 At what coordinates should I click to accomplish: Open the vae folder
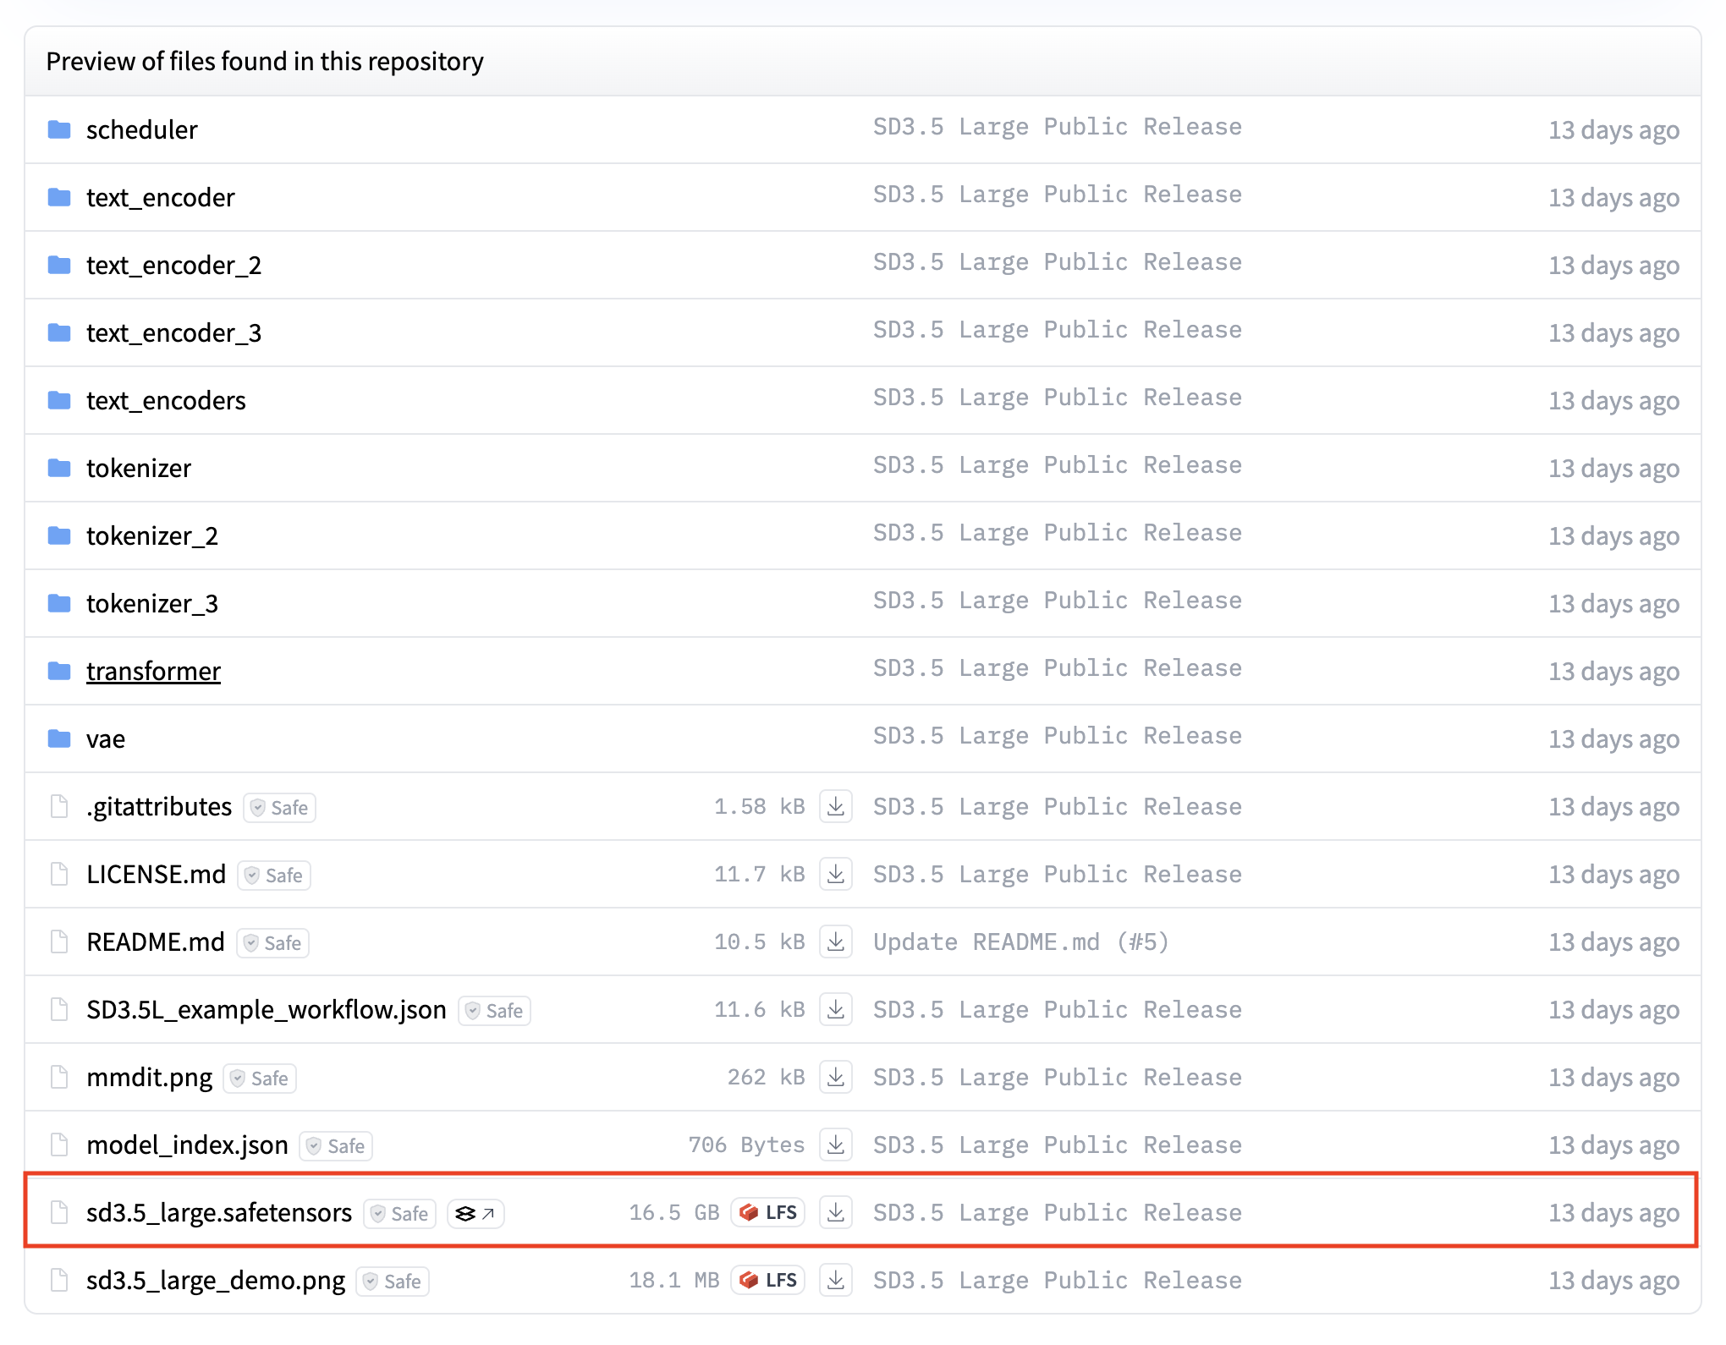pos(106,738)
